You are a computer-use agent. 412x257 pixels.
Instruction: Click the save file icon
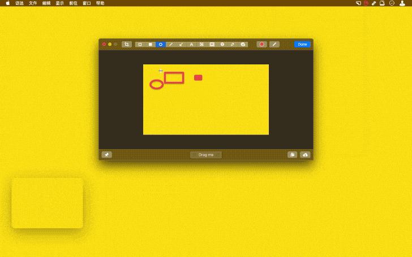point(292,155)
